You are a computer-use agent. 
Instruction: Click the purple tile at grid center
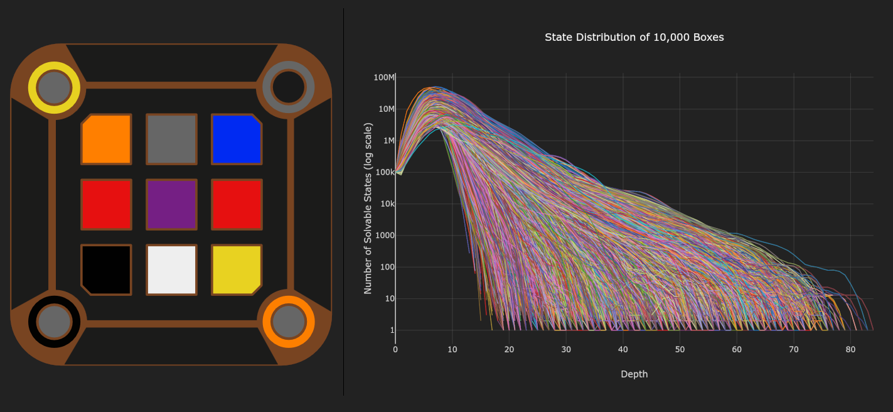(171, 204)
